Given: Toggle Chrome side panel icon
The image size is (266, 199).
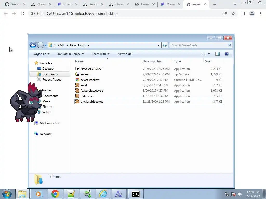Looking at the screenshot, I should (x=244, y=13).
